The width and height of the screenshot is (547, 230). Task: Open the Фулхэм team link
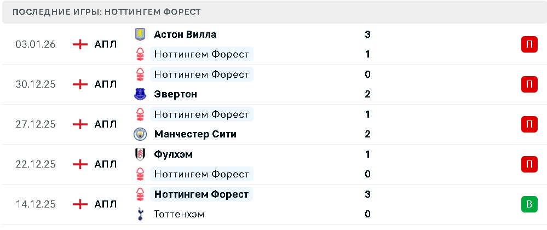pos(173,154)
